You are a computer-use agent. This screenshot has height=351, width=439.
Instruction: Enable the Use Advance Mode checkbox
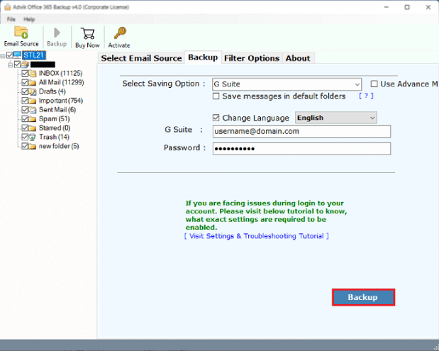[374, 84]
